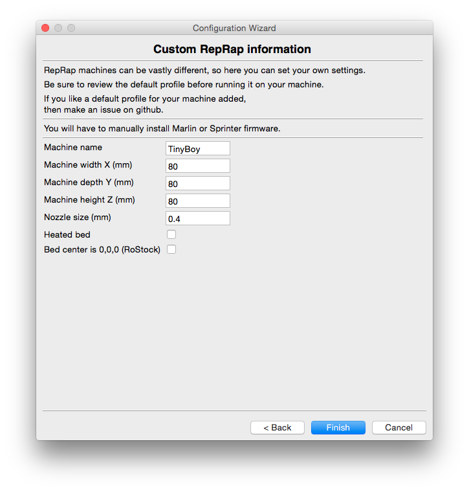This screenshot has height=492, width=469.
Task: Click the Nozzle size field showing 0.4
Action: 198,218
